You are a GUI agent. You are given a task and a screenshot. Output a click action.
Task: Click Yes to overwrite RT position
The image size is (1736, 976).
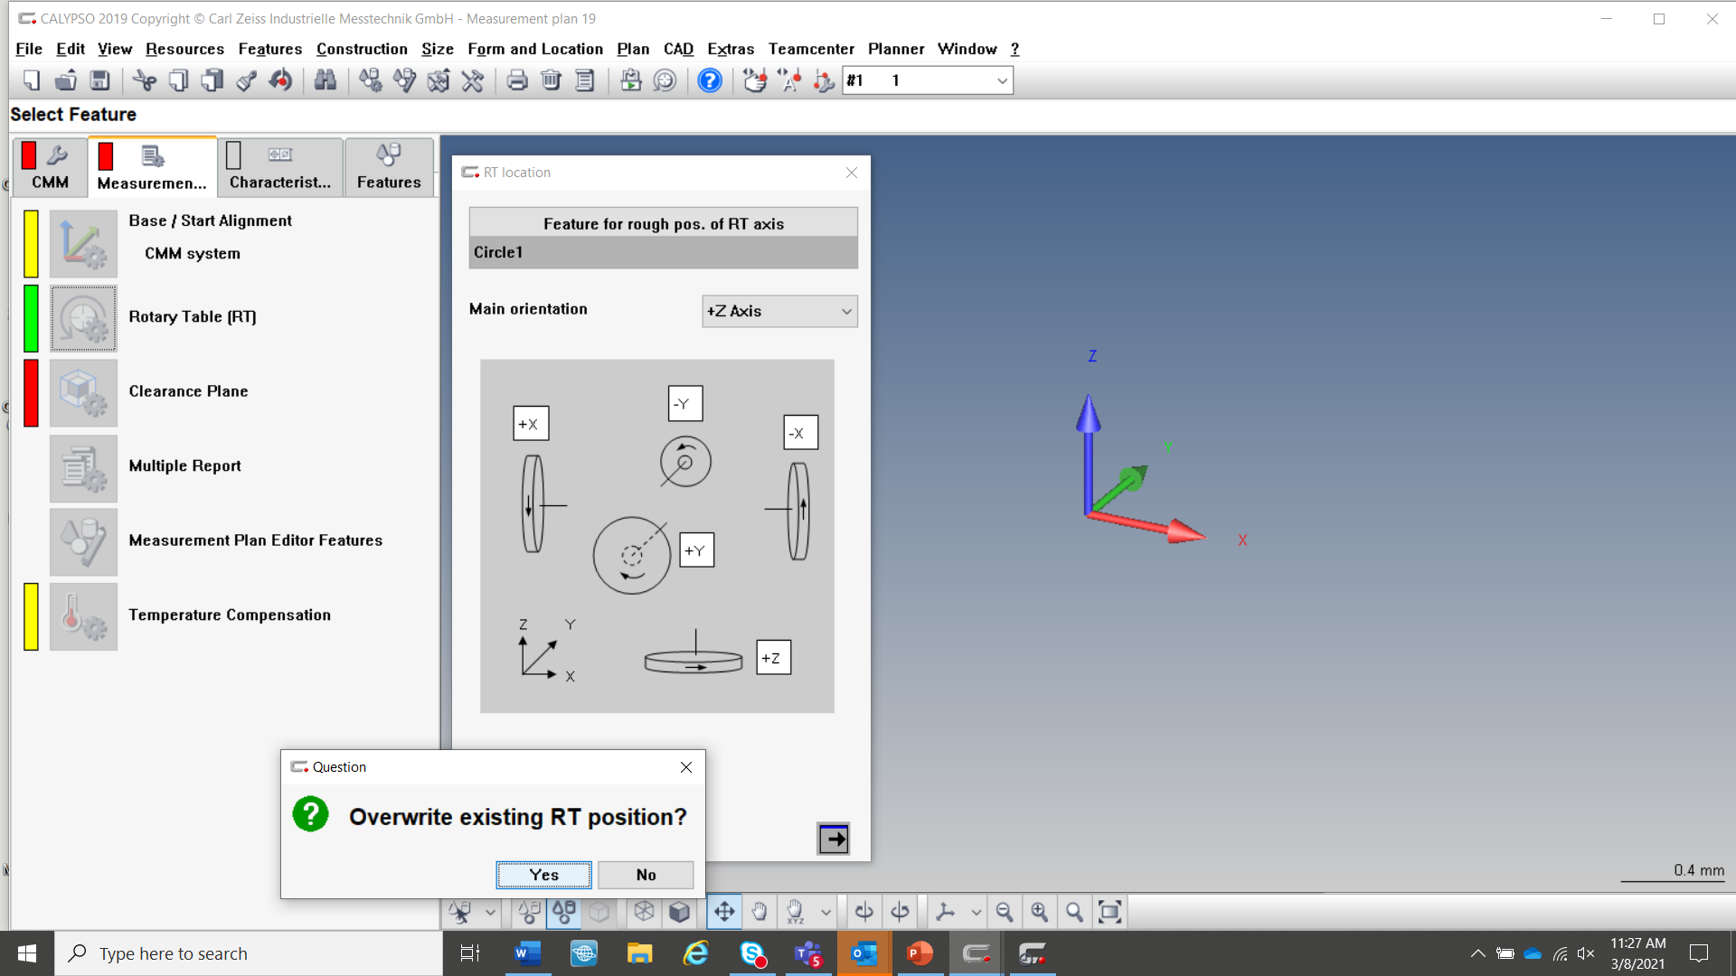click(x=542, y=874)
